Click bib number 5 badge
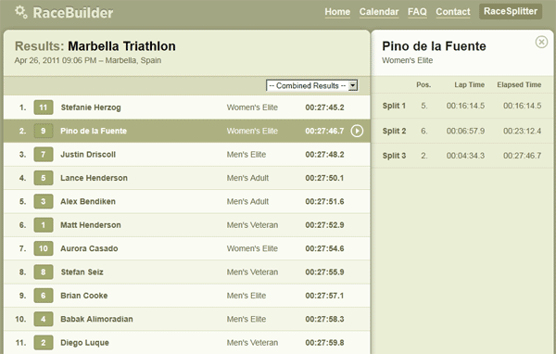556x354 pixels. 44,178
